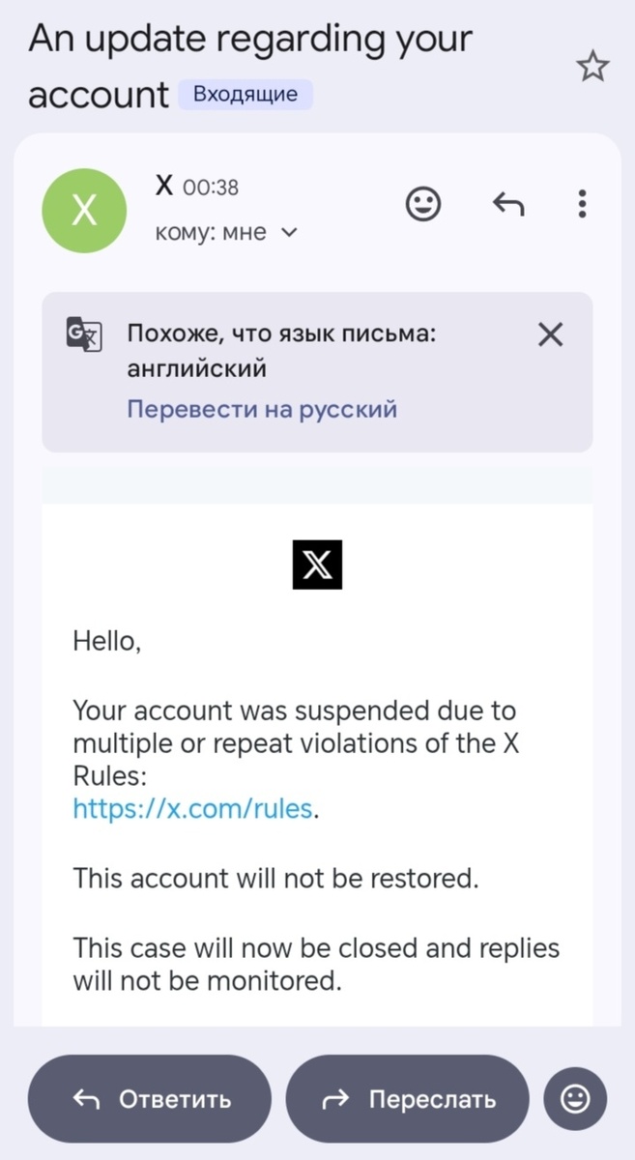Collapse the recipient details chevron
The height and width of the screenshot is (1160, 635).
(x=287, y=232)
